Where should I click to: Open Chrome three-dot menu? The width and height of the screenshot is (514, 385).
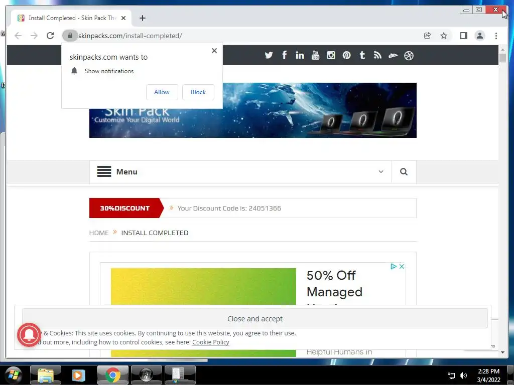tap(496, 36)
